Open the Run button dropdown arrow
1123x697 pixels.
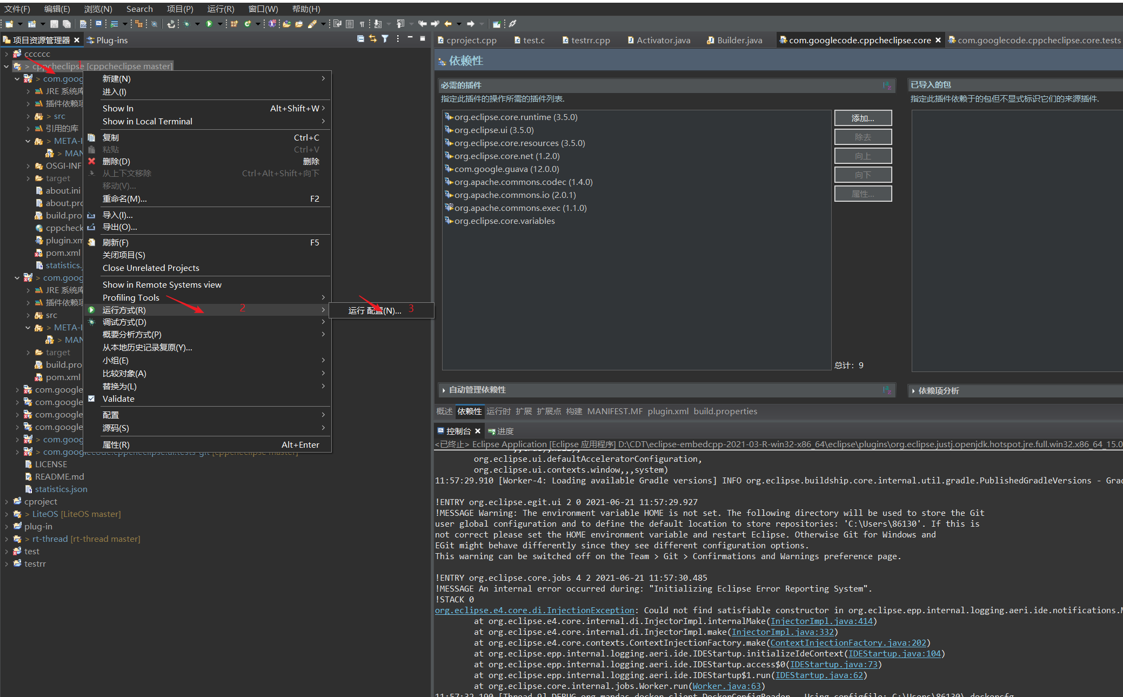(x=220, y=24)
